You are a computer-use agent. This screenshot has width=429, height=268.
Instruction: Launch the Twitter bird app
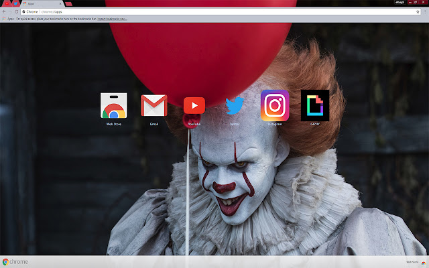click(x=235, y=106)
